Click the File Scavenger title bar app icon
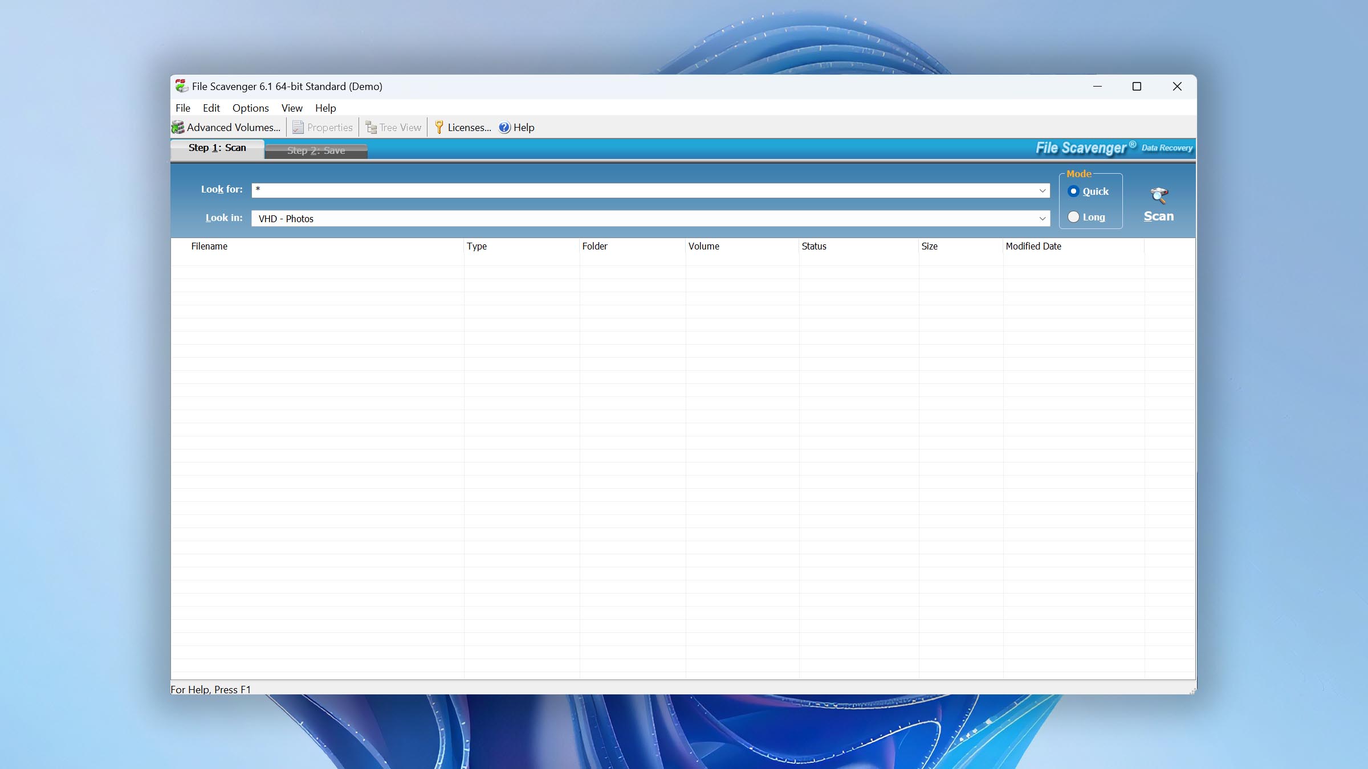 click(x=182, y=86)
